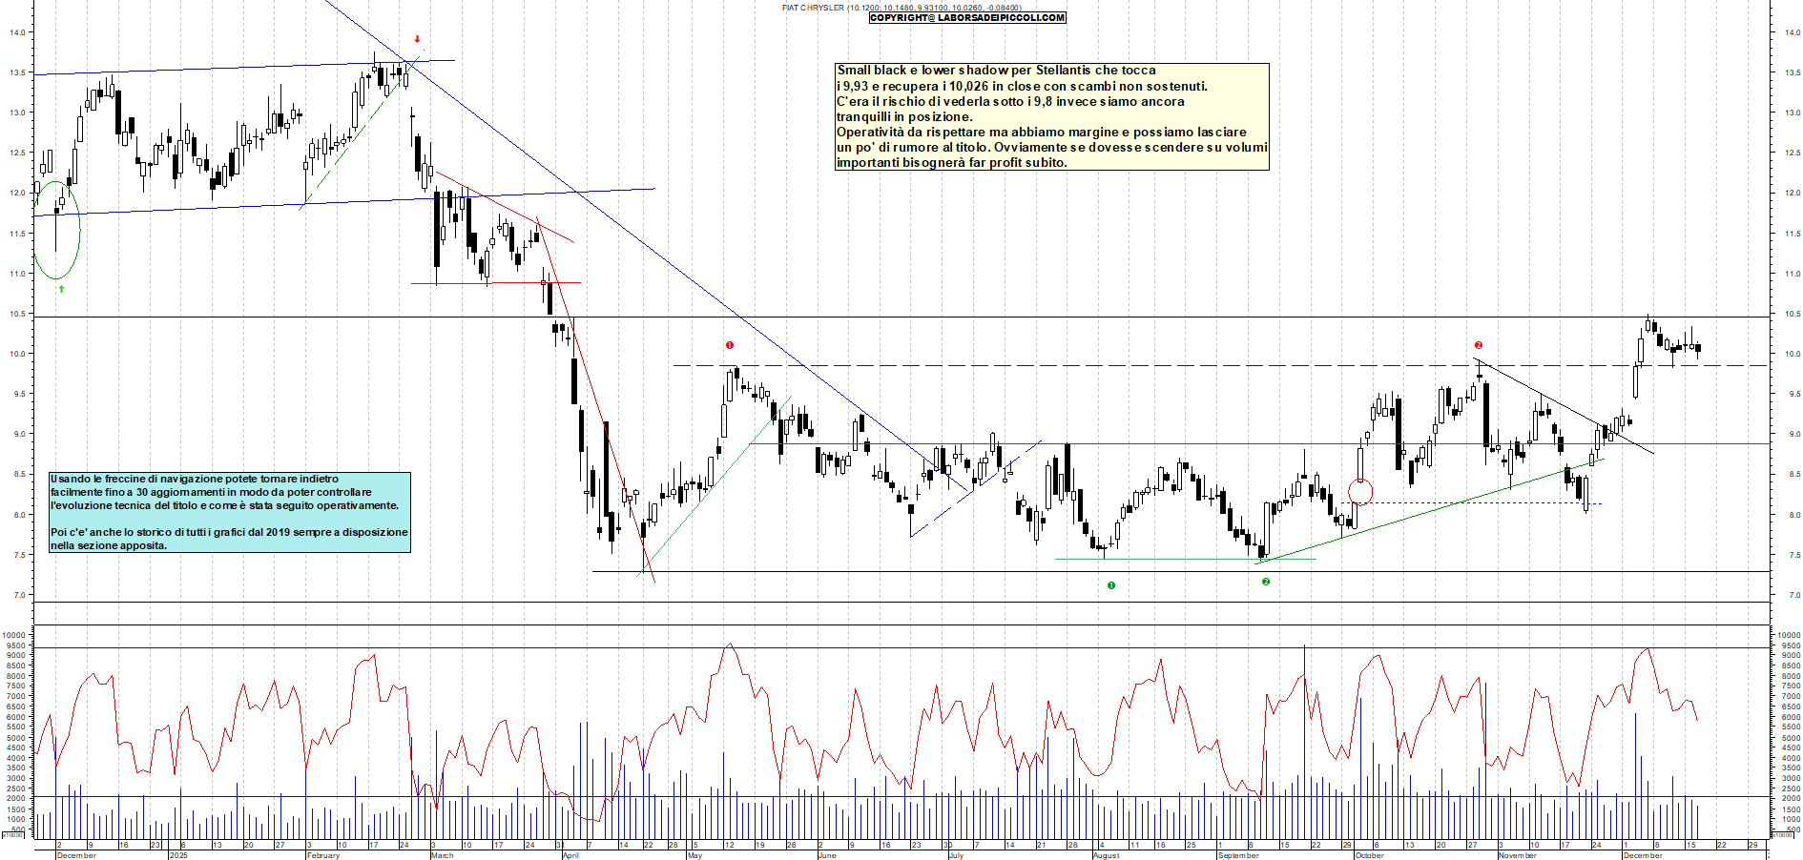Select the yellow Stellantis commentary box
The width and height of the screenshot is (1803, 860).
pyautogui.click(x=1051, y=116)
